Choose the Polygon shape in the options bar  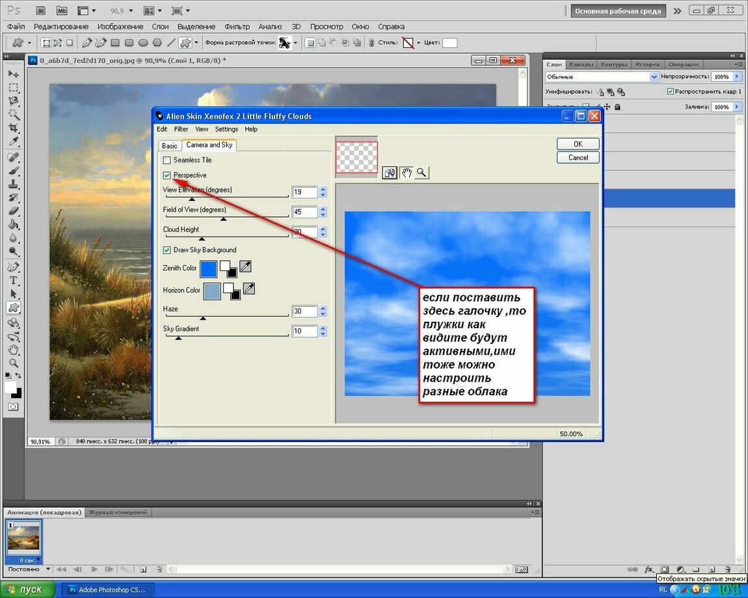tap(157, 43)
